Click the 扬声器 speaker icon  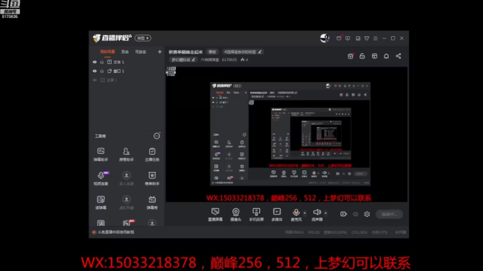click(317, 212)
